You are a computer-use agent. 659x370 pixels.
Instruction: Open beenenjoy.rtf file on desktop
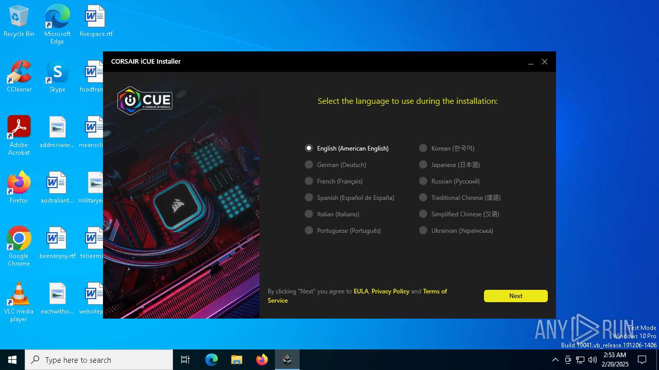coord(57,244)
